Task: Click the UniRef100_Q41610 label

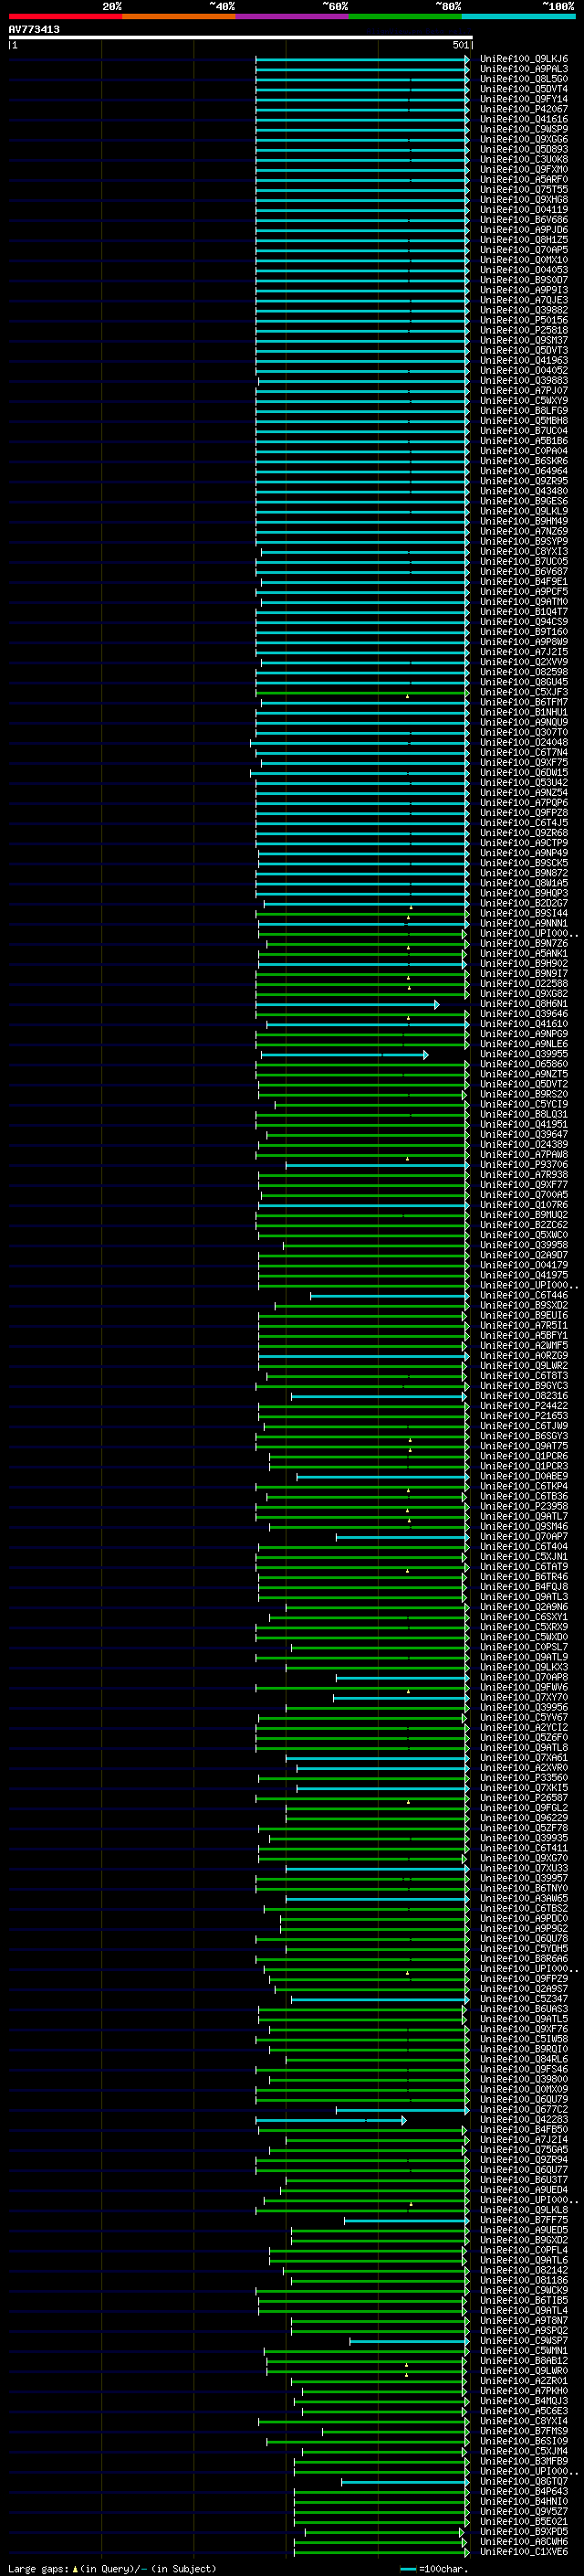Action: 524,1024
